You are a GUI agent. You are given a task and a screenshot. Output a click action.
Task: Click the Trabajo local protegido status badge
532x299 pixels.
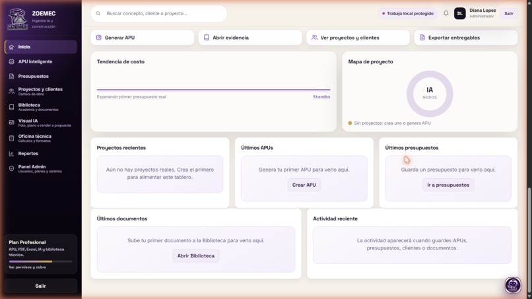[408, 14]
